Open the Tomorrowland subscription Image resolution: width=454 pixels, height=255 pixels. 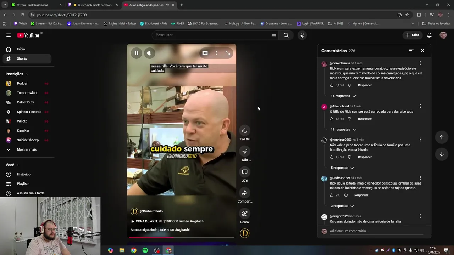pyautogui.click(x=27, y=93)
